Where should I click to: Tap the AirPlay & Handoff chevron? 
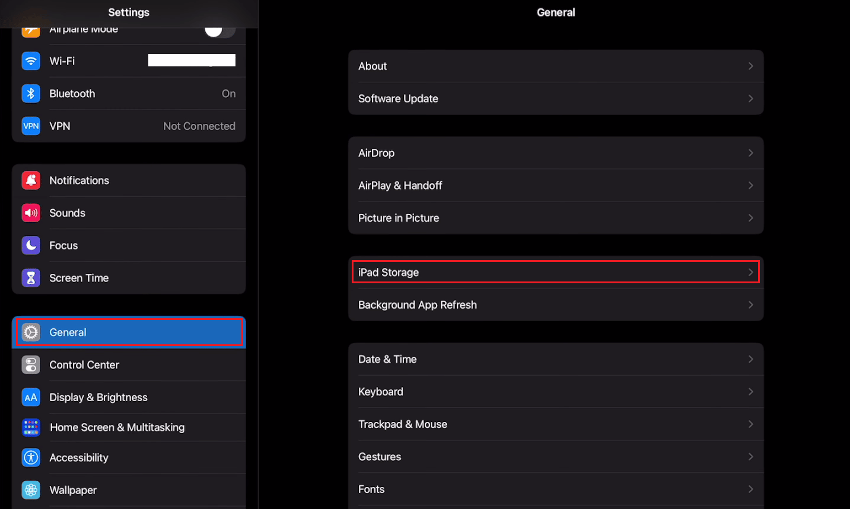tap(750, 185)
